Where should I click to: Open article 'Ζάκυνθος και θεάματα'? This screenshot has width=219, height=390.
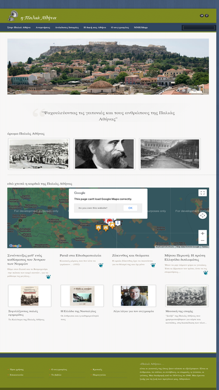130,256
